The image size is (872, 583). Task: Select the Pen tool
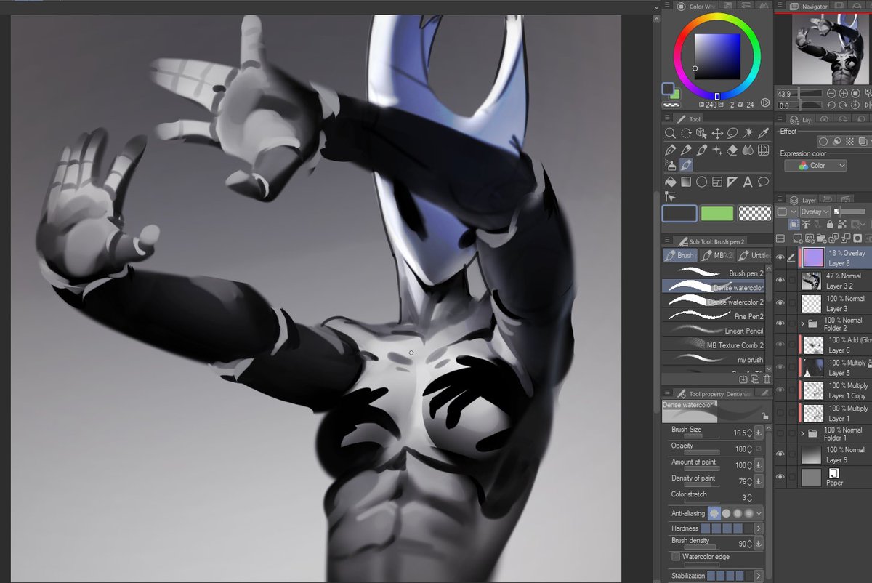tap(670, 150)
